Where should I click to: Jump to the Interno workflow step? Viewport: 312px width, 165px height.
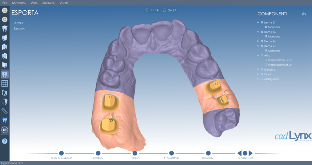pyautogui.click(x=98, y=153)
